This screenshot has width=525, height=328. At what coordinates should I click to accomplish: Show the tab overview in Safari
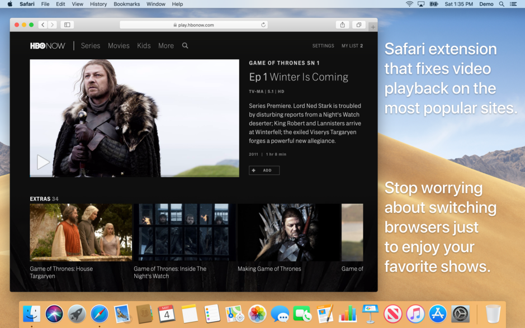click(358, 25)
